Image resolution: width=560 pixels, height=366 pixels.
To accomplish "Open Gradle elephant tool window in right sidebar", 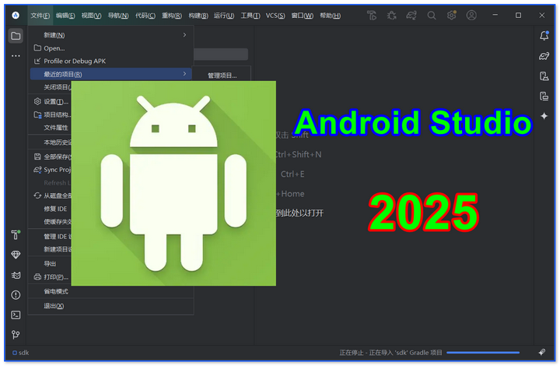I will point(544,56).
